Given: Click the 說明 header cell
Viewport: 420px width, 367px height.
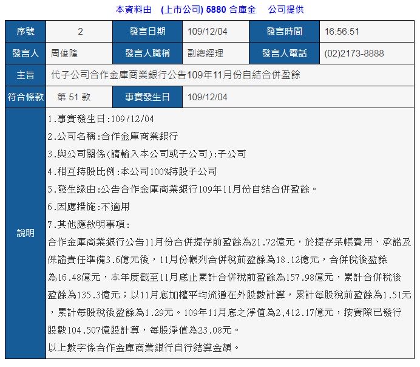Looking at the screenshot, I should click(25, 233).
